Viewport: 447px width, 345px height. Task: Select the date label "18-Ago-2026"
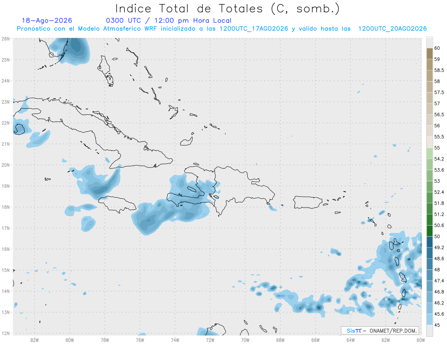pyautogui.click(x=47, y=20)
